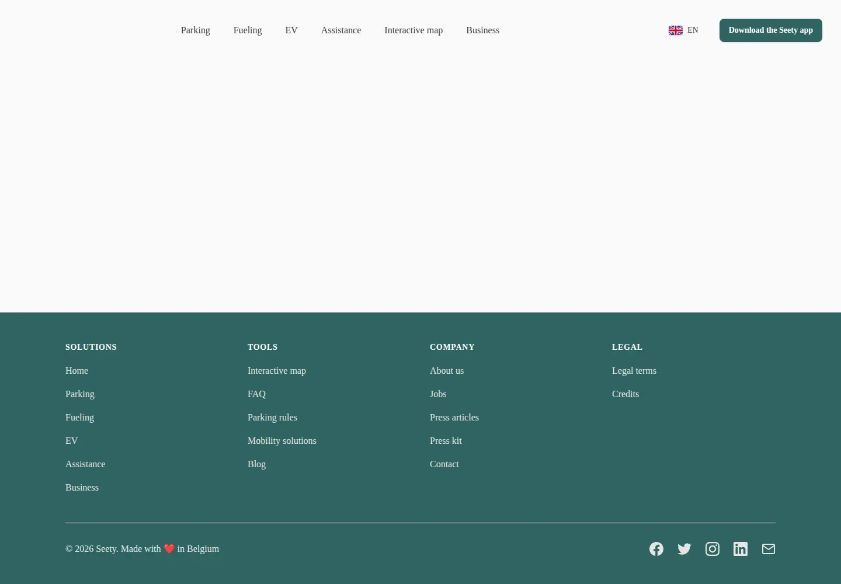The height and width of the screenshot is (584, 841).
Task: Go to Assistance in the top navigation
Action: coord(341,30)
